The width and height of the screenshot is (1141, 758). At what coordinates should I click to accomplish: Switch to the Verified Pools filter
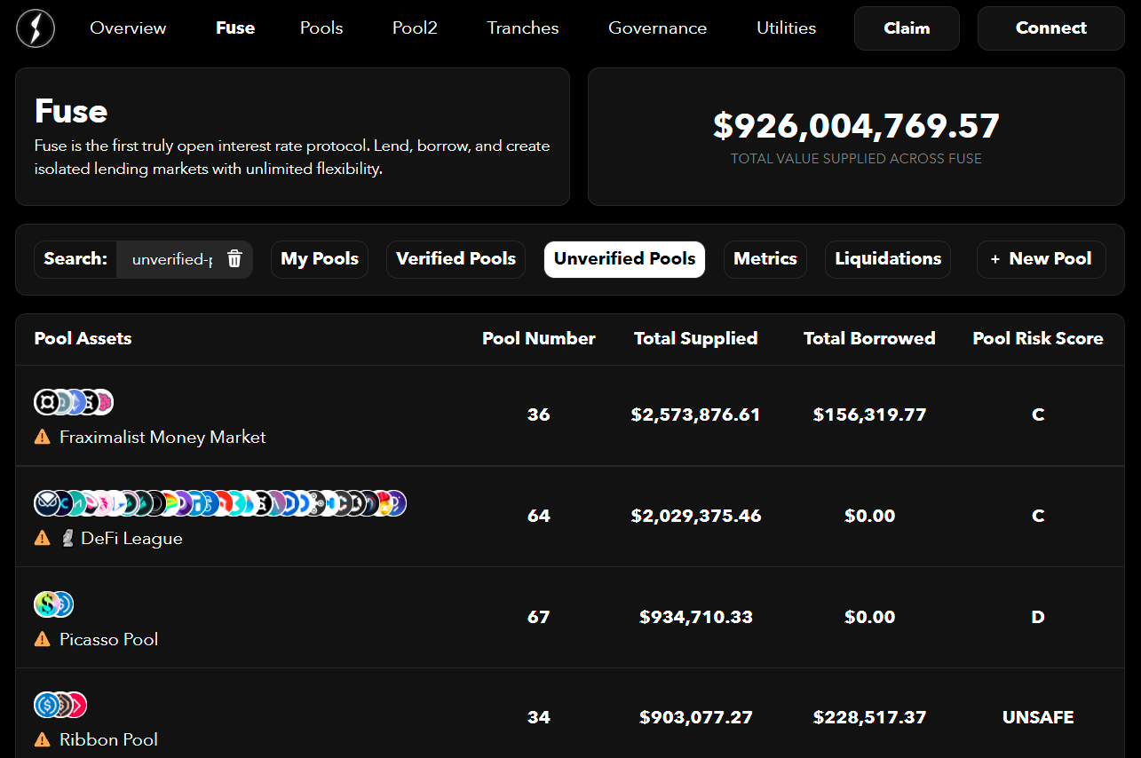tap(456, 259)
